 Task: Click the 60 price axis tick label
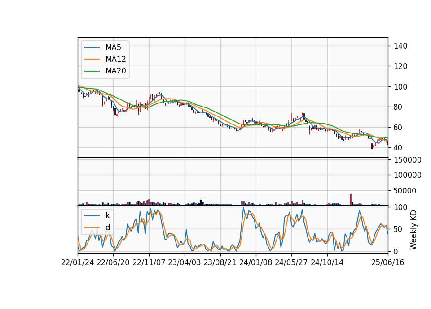[398, 128]
